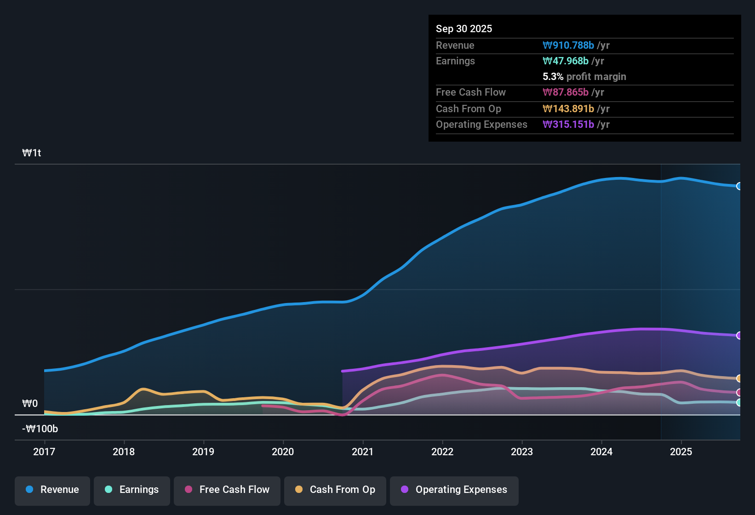The image size is (755, 515).
Task: Select the Earnings endpoint marker on the chart
Action: (x=739, y=403)
